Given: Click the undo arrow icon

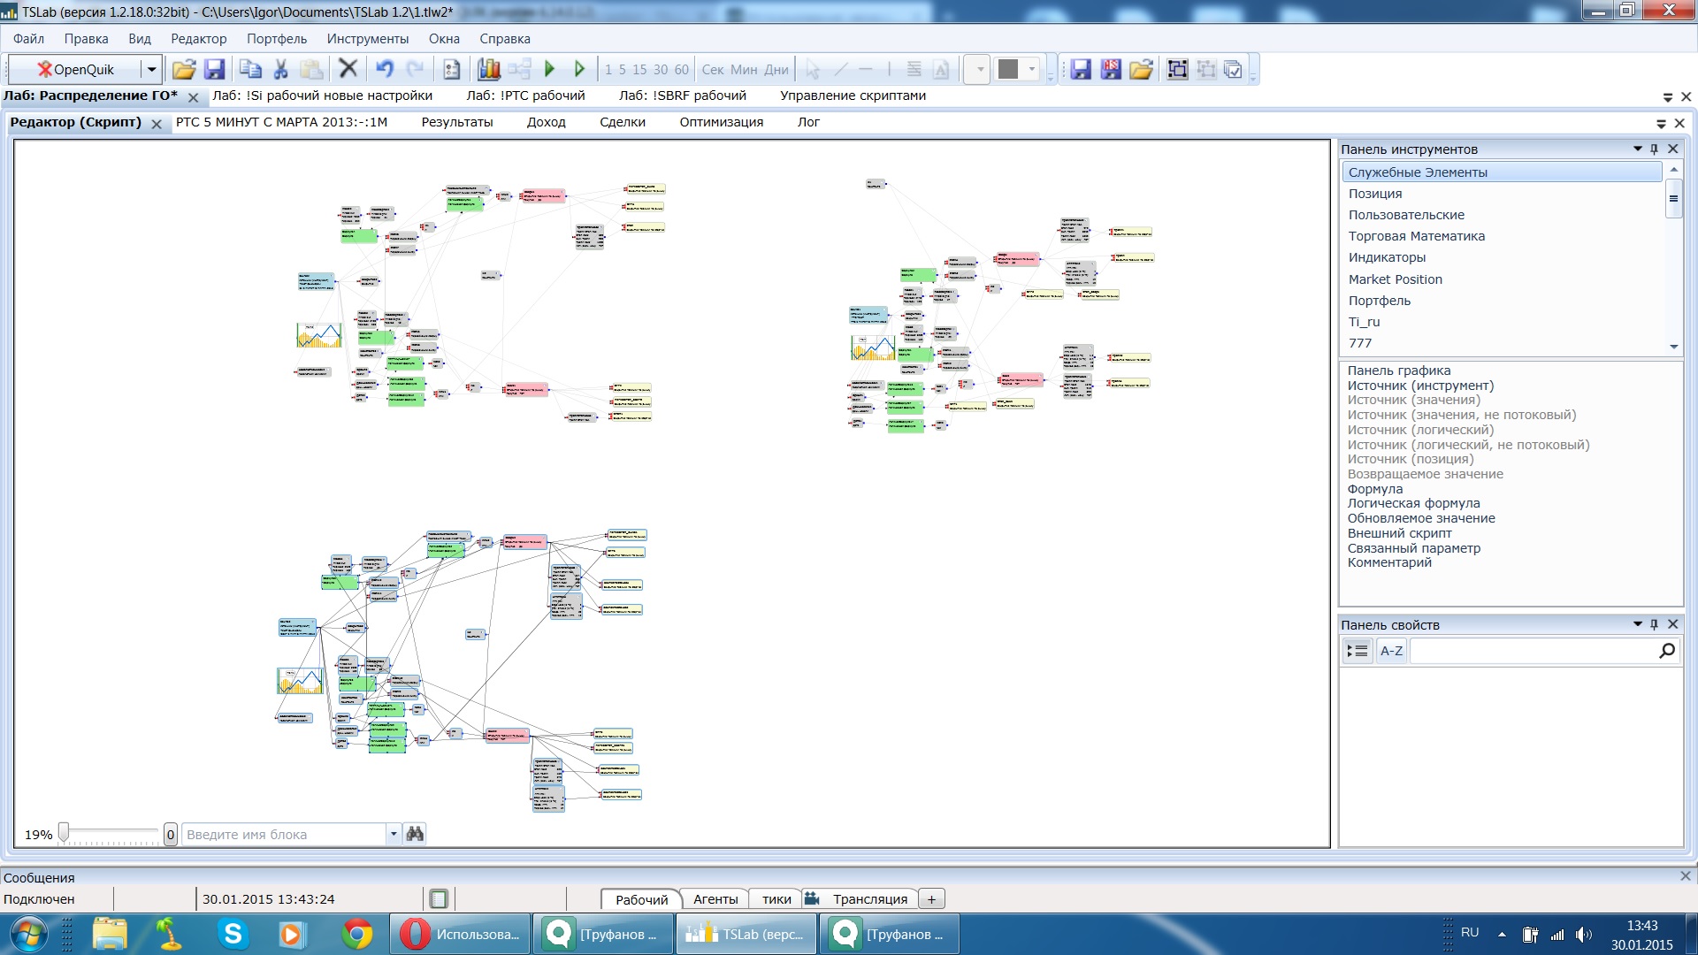Looking at the screenshot, I should pos(384,69).
